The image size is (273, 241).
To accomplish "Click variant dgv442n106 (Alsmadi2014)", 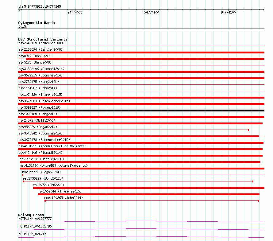I will pyautogui.click(x=40, y=153).
